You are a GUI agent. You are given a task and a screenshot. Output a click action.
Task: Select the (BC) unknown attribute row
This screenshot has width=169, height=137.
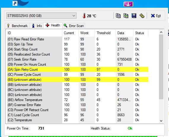tap(78, 90)
